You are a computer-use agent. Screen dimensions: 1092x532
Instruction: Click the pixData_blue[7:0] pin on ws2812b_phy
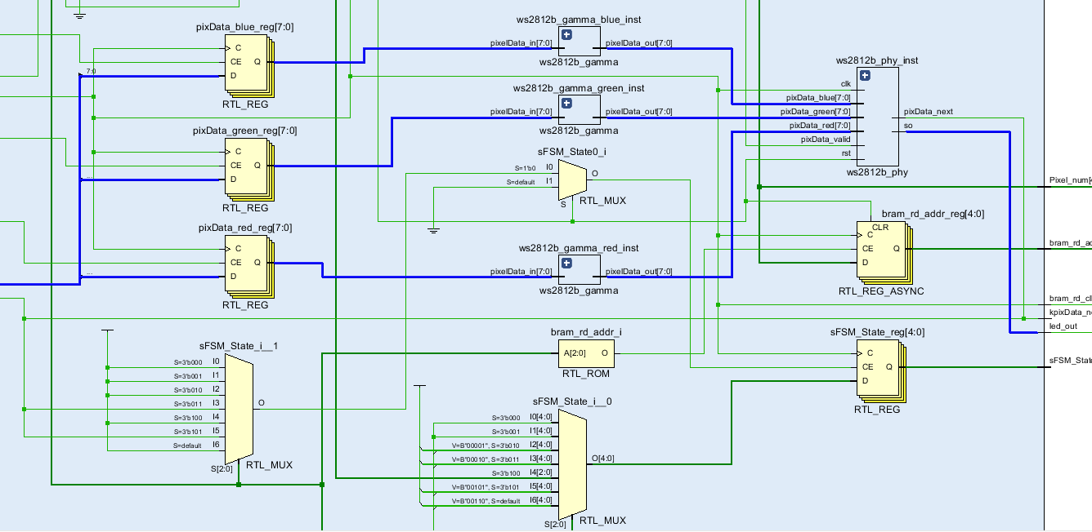pos(818,98)
